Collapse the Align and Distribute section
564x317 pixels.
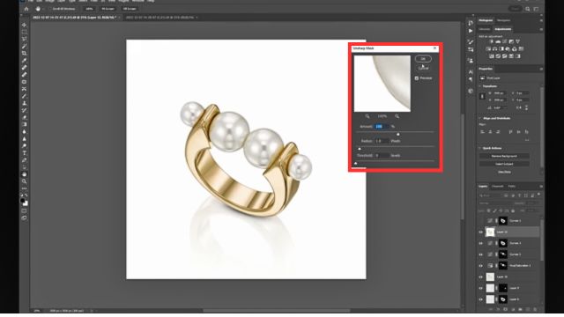point(480,118)
